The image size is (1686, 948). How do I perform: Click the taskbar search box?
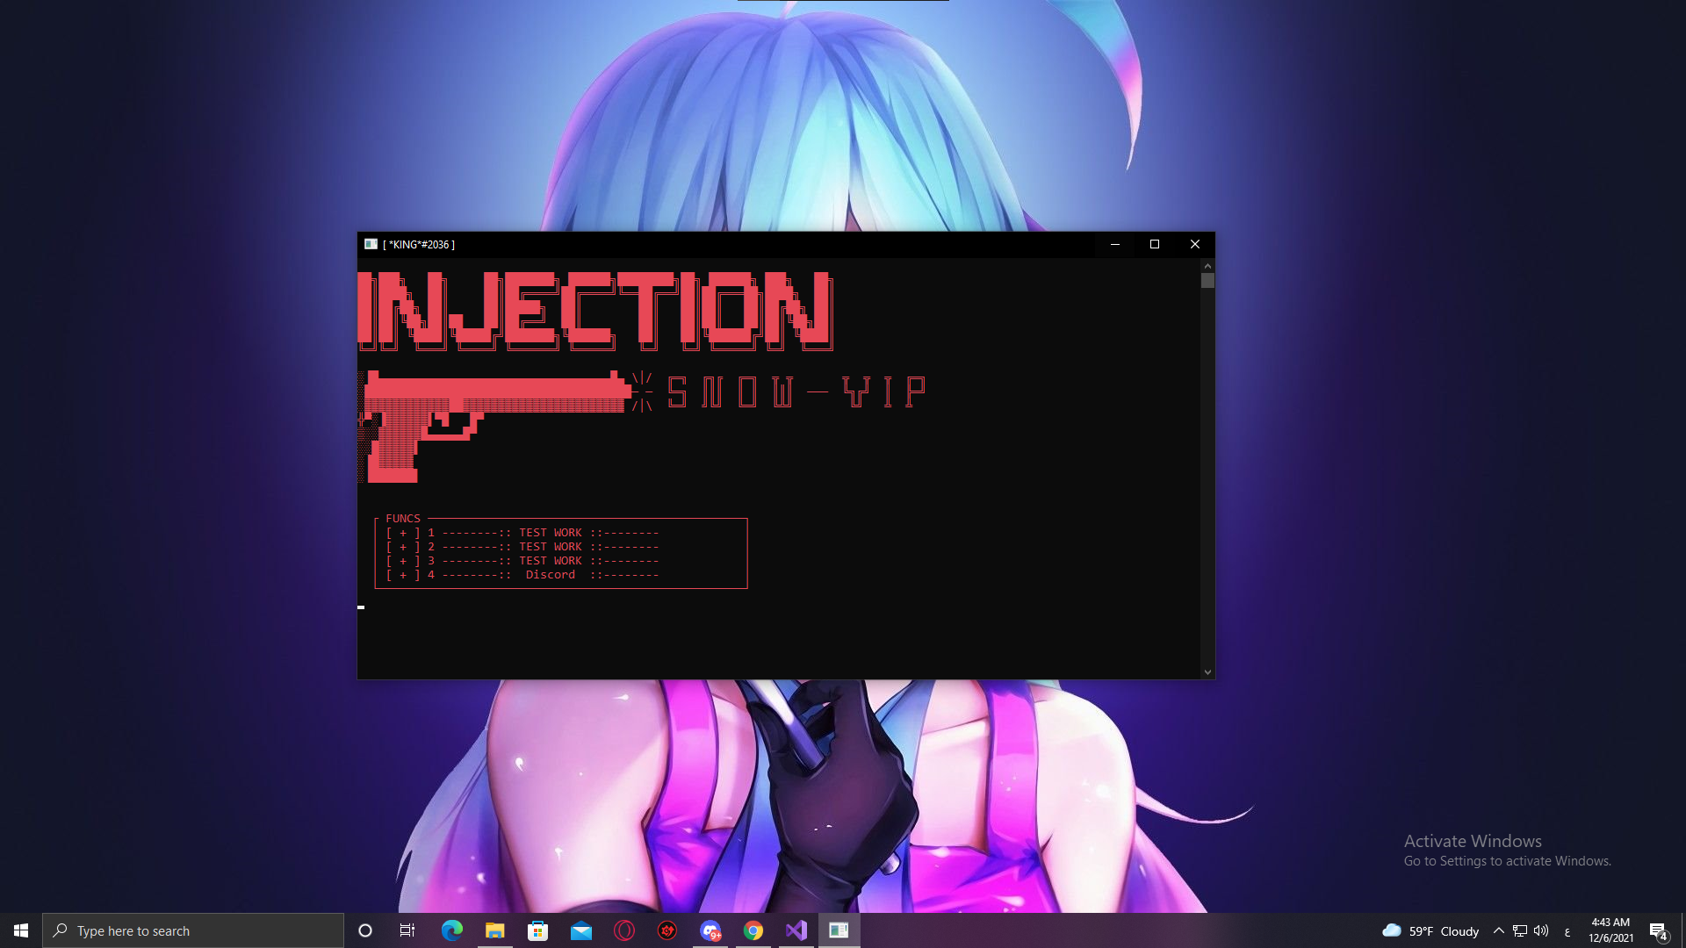pyautogui.click(x=193, y=930)
